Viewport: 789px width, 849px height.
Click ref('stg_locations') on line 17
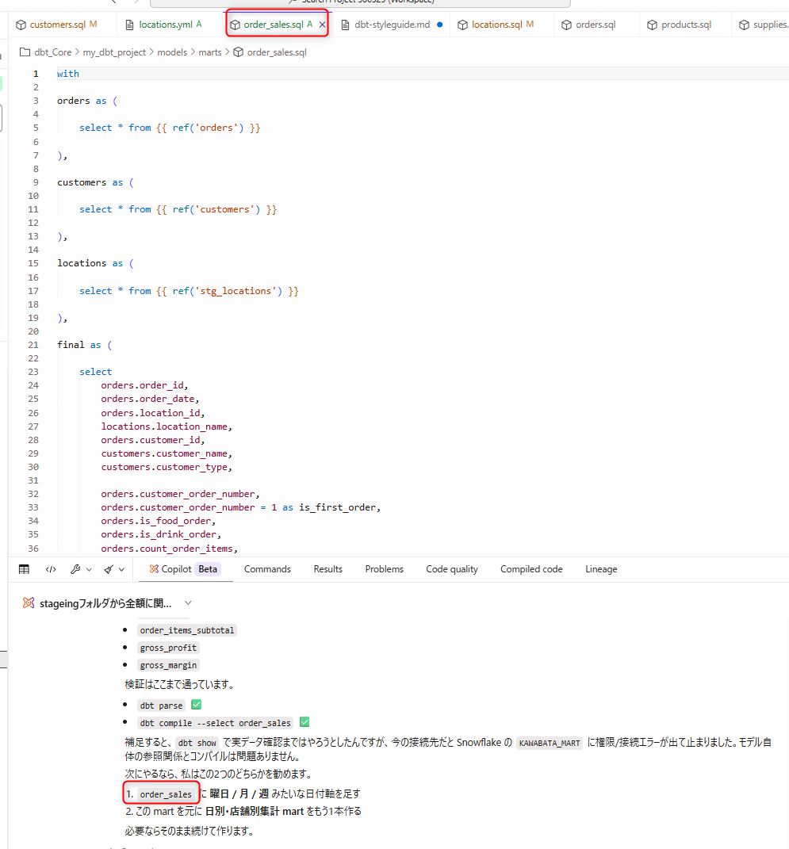(x=228, y=291)
